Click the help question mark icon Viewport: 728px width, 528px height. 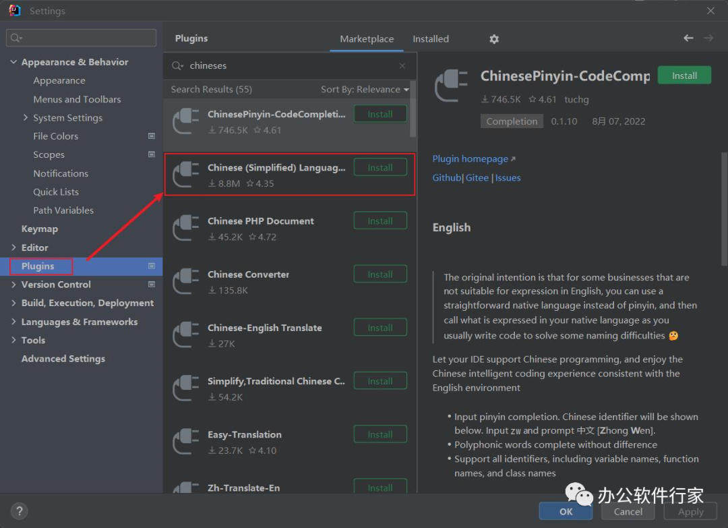pyautogui.click(x=20, y=510)
